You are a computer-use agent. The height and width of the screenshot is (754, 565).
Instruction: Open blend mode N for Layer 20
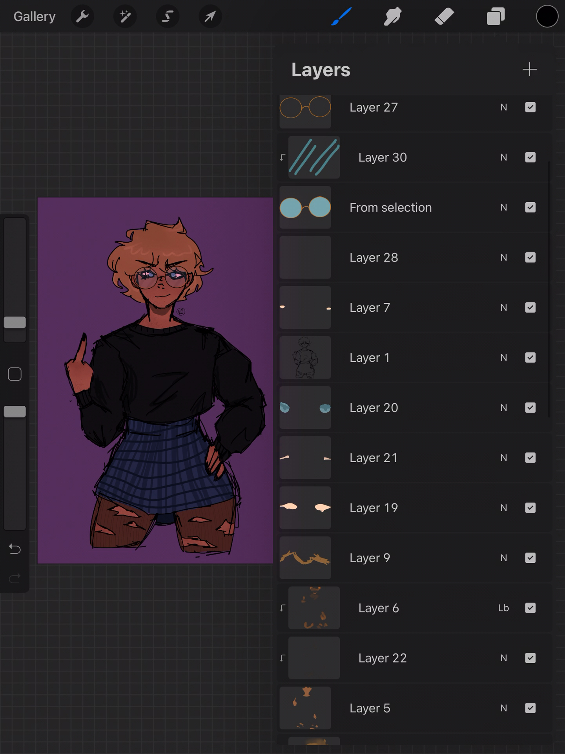click(504, 408)
